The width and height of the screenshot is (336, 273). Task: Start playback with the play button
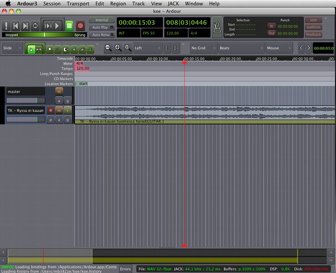[x=58, y=26]
